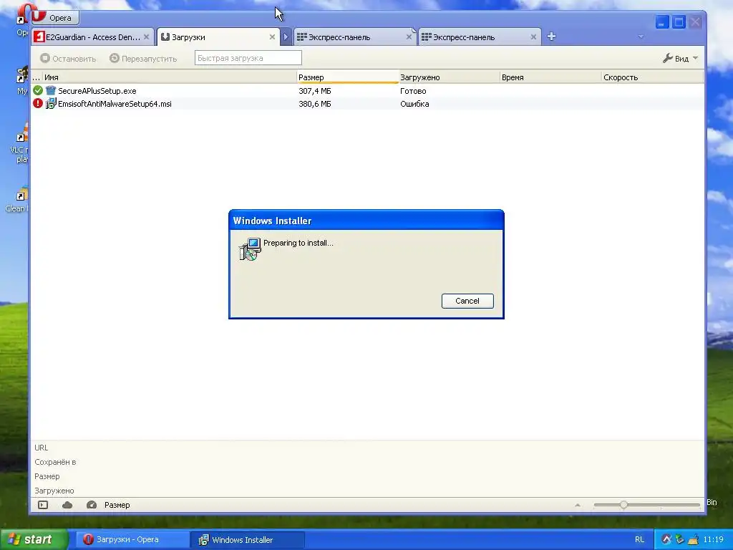Click the RL language indicator

[x=639, y=539]
